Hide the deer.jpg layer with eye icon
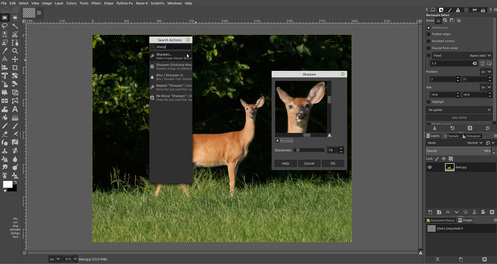The image size is (497, 264). click(430, 167)
